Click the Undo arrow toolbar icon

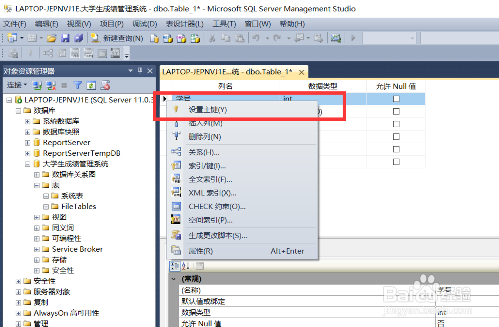(x=256, y=38)
